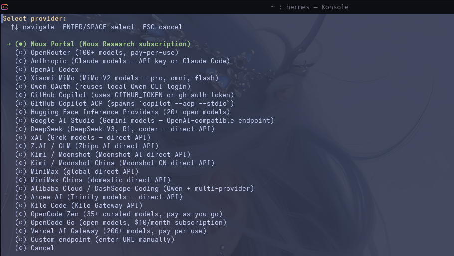The height and width of the screenshot is (256, 454).
Task: Select Hugging Face Inference Providers
Action: [123, 112]
